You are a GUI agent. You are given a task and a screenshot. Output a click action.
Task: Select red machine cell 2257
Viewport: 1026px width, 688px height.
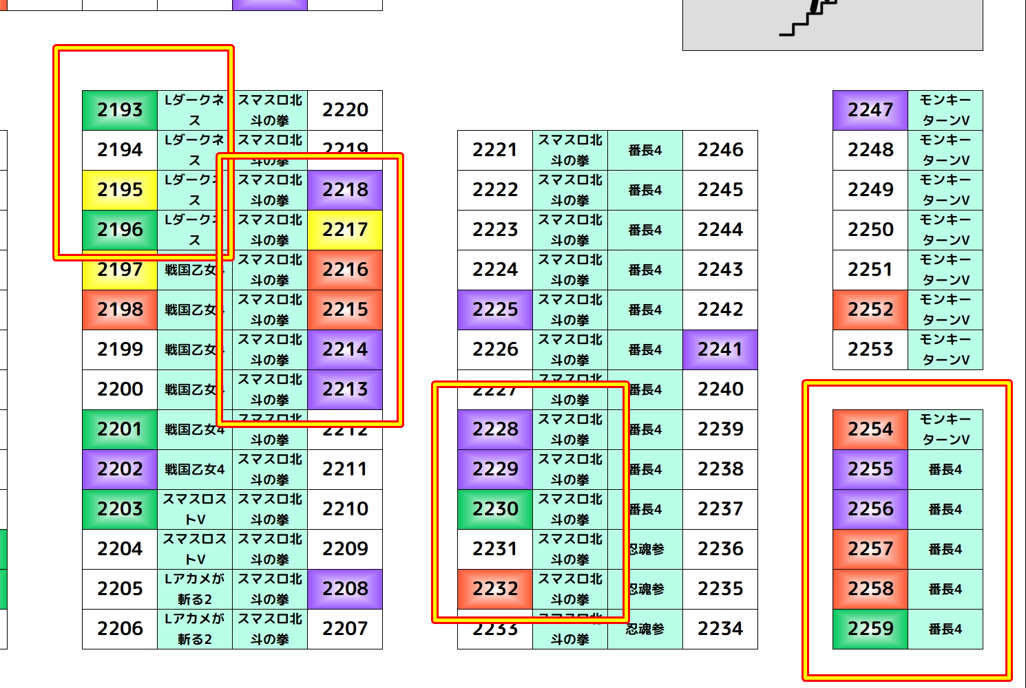pyautogui.click(x=870, y=549)
